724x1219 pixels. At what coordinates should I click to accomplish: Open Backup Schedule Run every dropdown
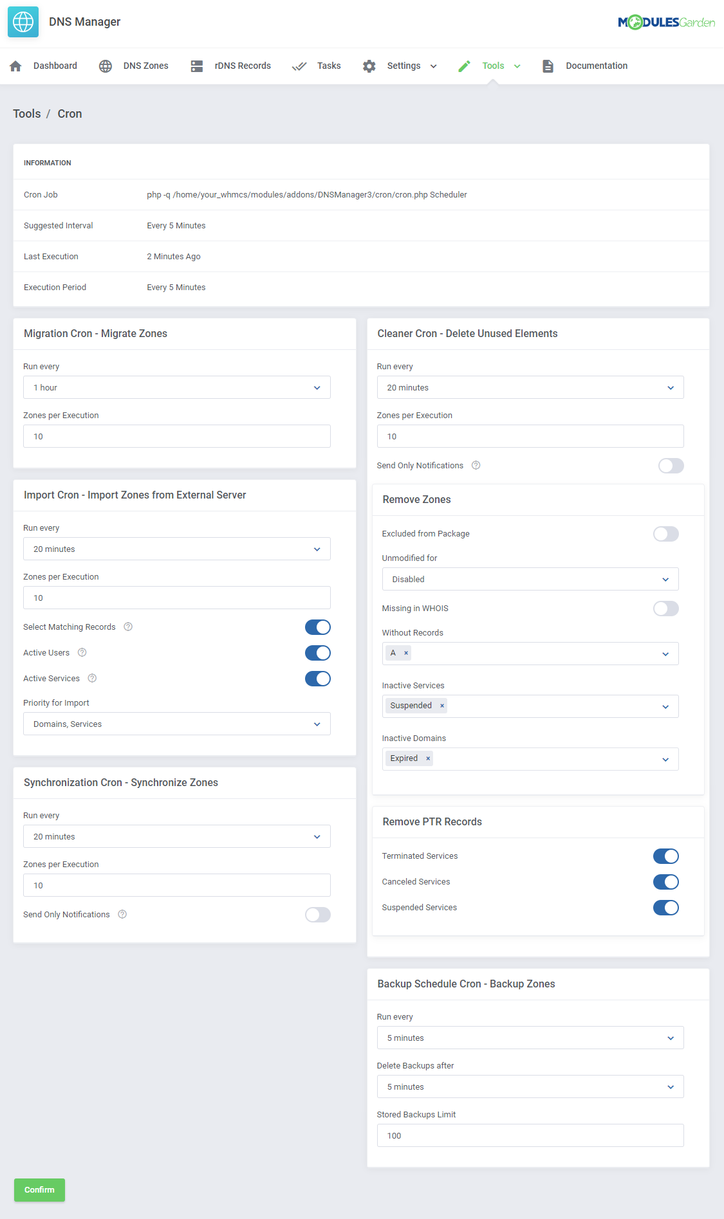point(530,1038)
